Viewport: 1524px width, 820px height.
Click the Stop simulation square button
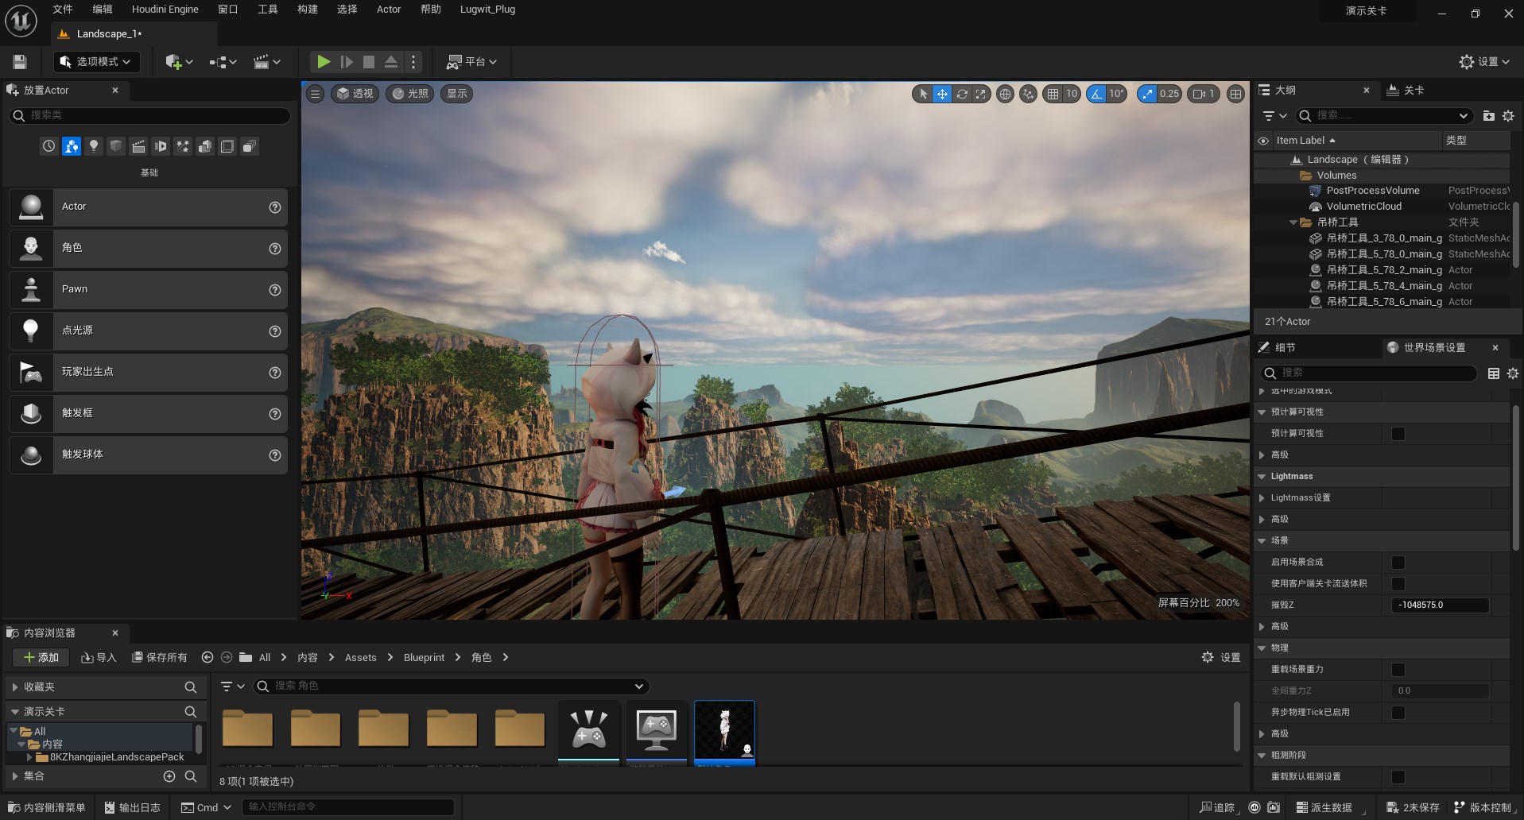coord(369,61)
